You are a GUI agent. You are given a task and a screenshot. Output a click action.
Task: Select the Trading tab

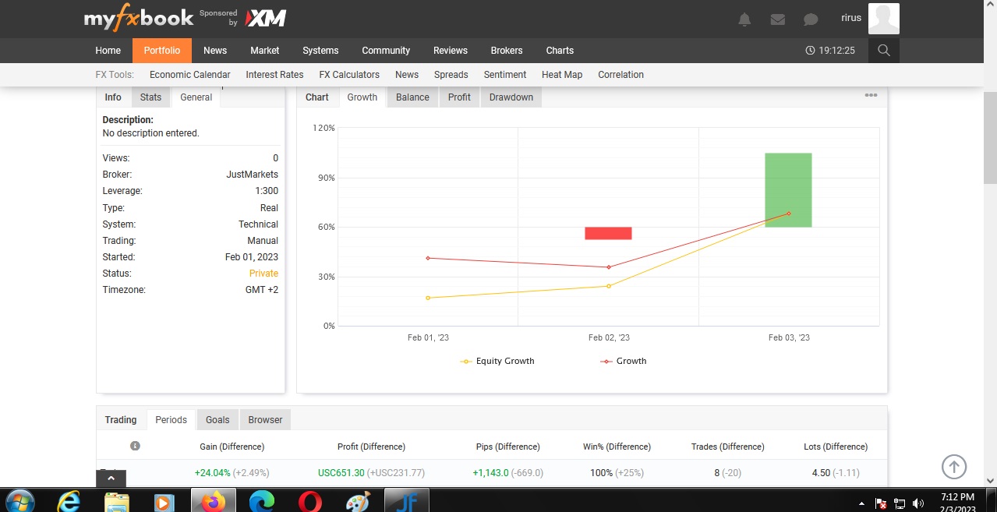[x=121, y=419]
